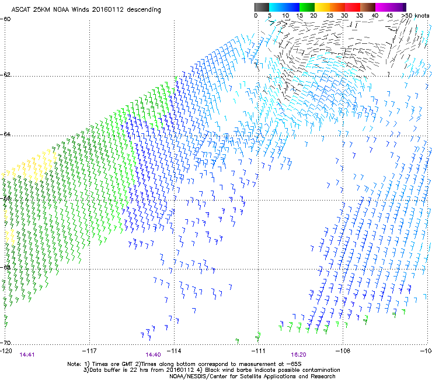The height and width of the screenshot is (380, 432).
Task: Click the dark purple 45-50 knots swatch
Action: tap(398, 7)
